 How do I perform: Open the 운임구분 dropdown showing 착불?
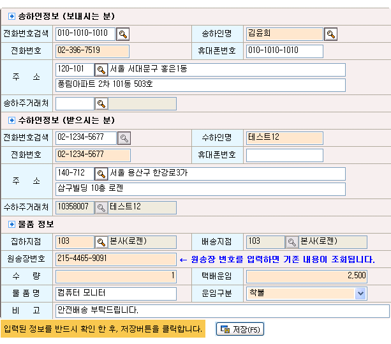(360, 294)
